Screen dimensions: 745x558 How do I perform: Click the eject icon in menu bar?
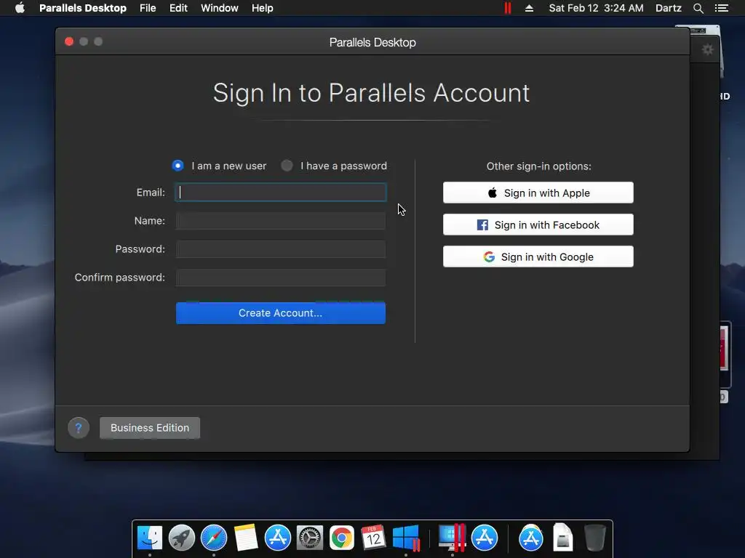tap(529, 8)
